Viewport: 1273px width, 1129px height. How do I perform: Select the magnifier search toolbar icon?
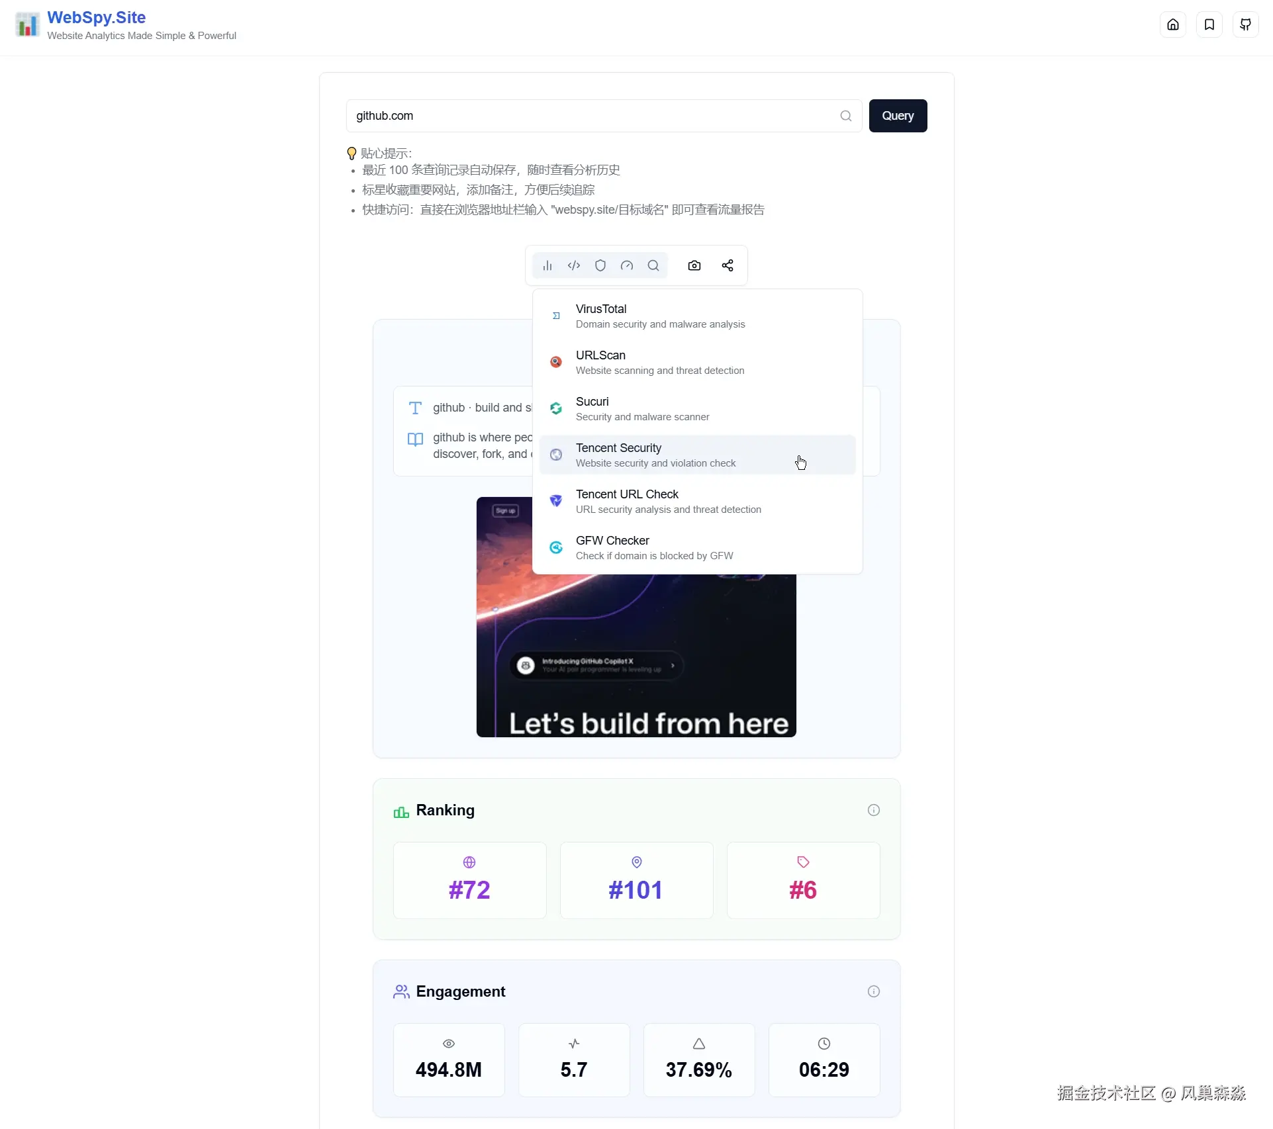653,265
